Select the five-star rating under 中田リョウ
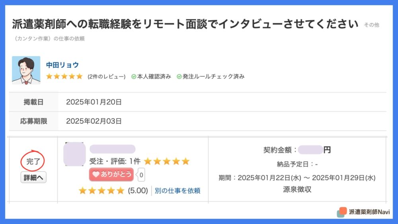 click(64, 76)
